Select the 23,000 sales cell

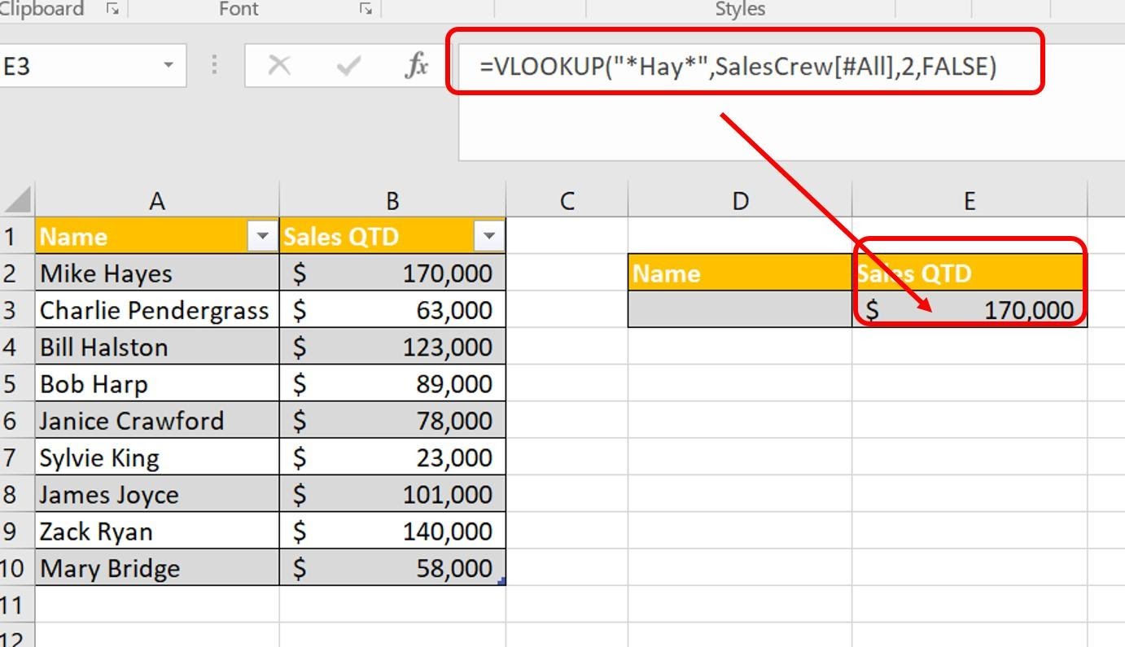pos(392,457)
